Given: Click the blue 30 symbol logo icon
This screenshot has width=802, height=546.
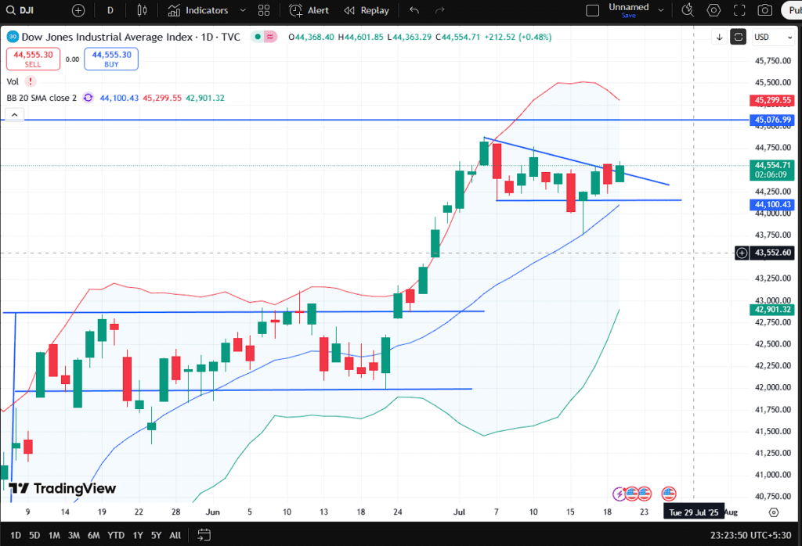Looking at the screenshot, I should click(13, 36).
